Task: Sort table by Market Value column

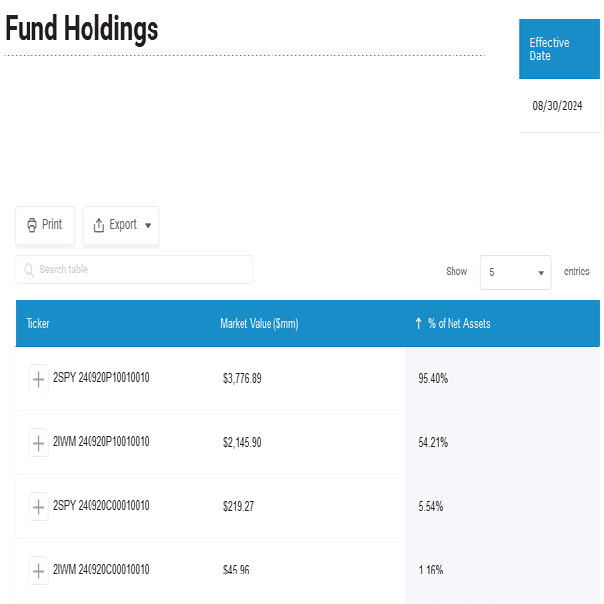Action: coord(259,324)
